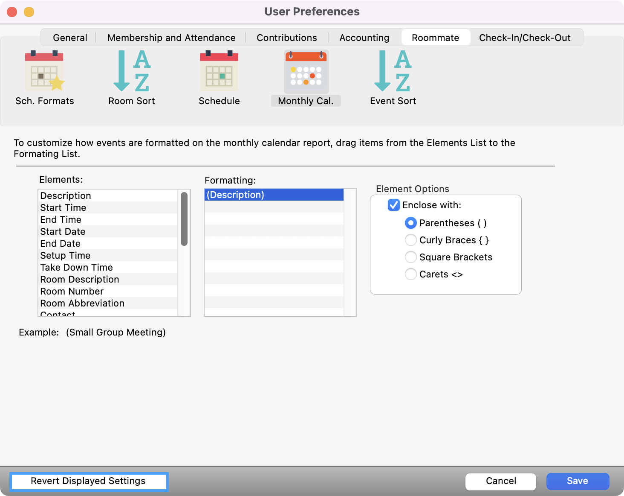The image size is (624, 496).
Task: Click the Elements list scrollbar
Action: [184, 219]
